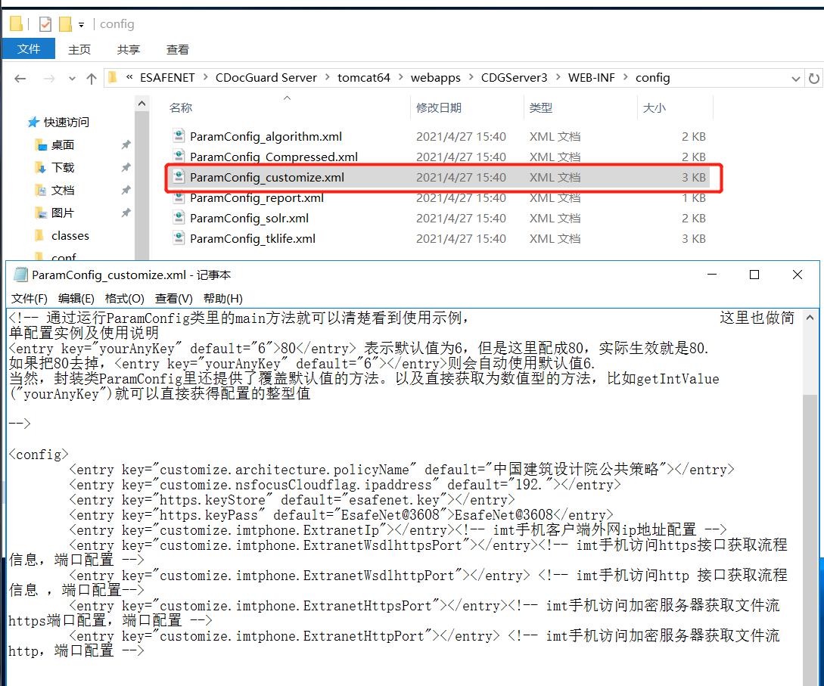Open the 下载 folder in quick access

point(63,168)
